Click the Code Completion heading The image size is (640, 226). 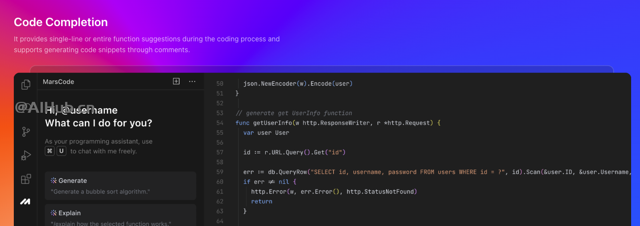pyautogui.click(x=61, y=22)
